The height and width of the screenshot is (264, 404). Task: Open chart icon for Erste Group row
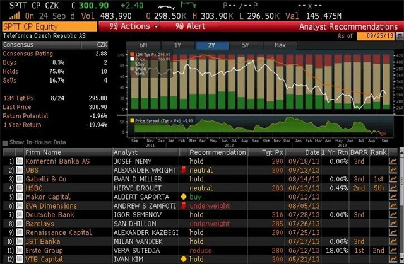(394, 250)
